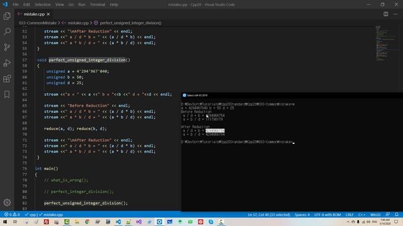The height and width of the screenshot is (226, 403).
Task: Open Task View on the taskbar
Action: (15, 222)
